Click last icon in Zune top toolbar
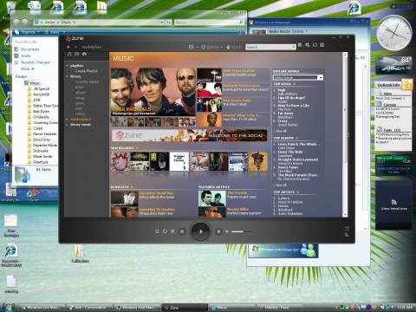This screenshot has width=416, height=312. coord(322,45)
